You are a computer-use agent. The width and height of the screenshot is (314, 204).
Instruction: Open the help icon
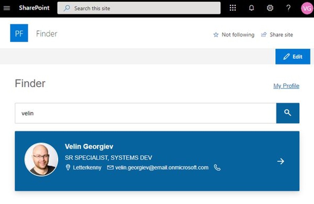pyautogui.click(x=288, y=8)
